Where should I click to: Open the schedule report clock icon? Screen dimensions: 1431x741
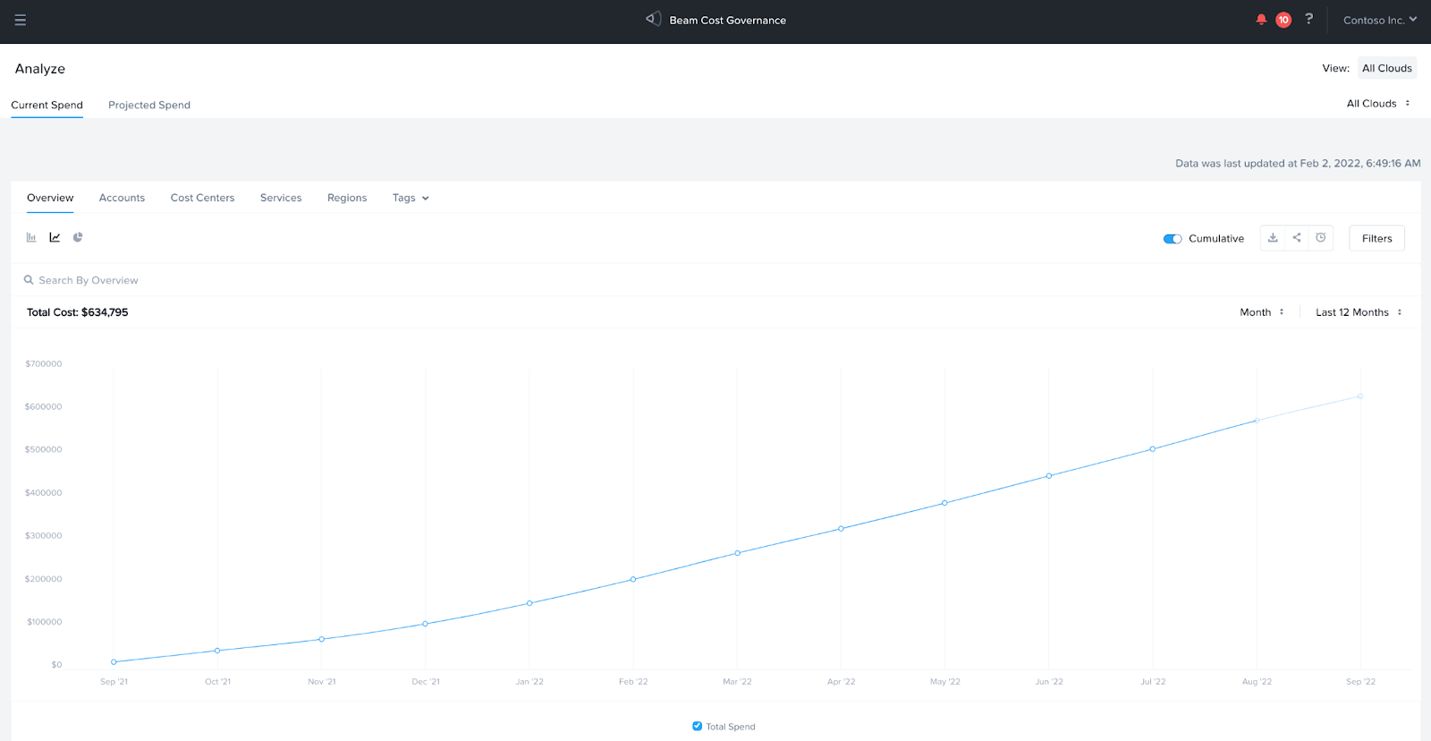(x=1321, y=238)
